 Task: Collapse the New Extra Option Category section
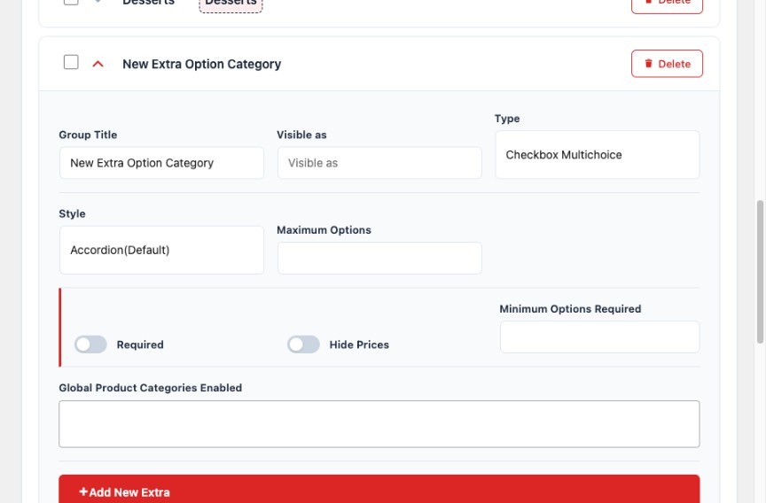pos(98,64)
